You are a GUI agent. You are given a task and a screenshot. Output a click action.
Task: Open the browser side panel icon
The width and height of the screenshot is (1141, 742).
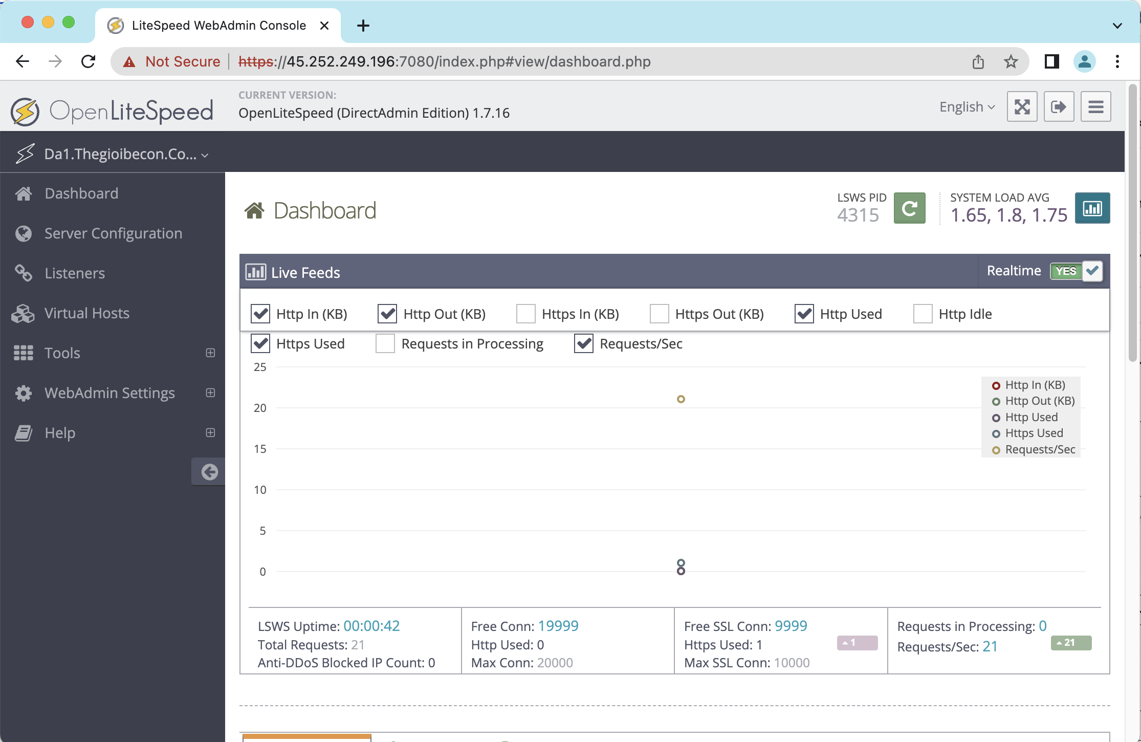pos(1051,61)
